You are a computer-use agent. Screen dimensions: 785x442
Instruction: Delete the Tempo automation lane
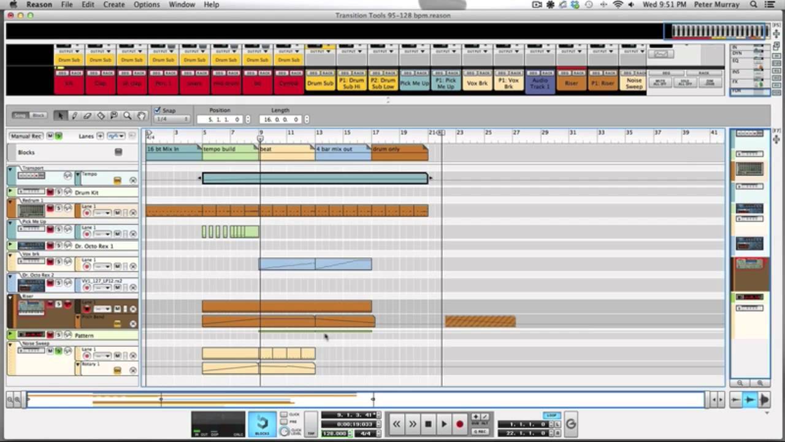coord(133,180)
